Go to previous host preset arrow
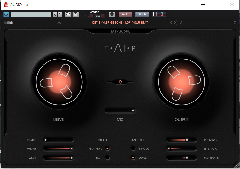Image resolution: width=240 pixels, height=169 pixels. [55, 14]
